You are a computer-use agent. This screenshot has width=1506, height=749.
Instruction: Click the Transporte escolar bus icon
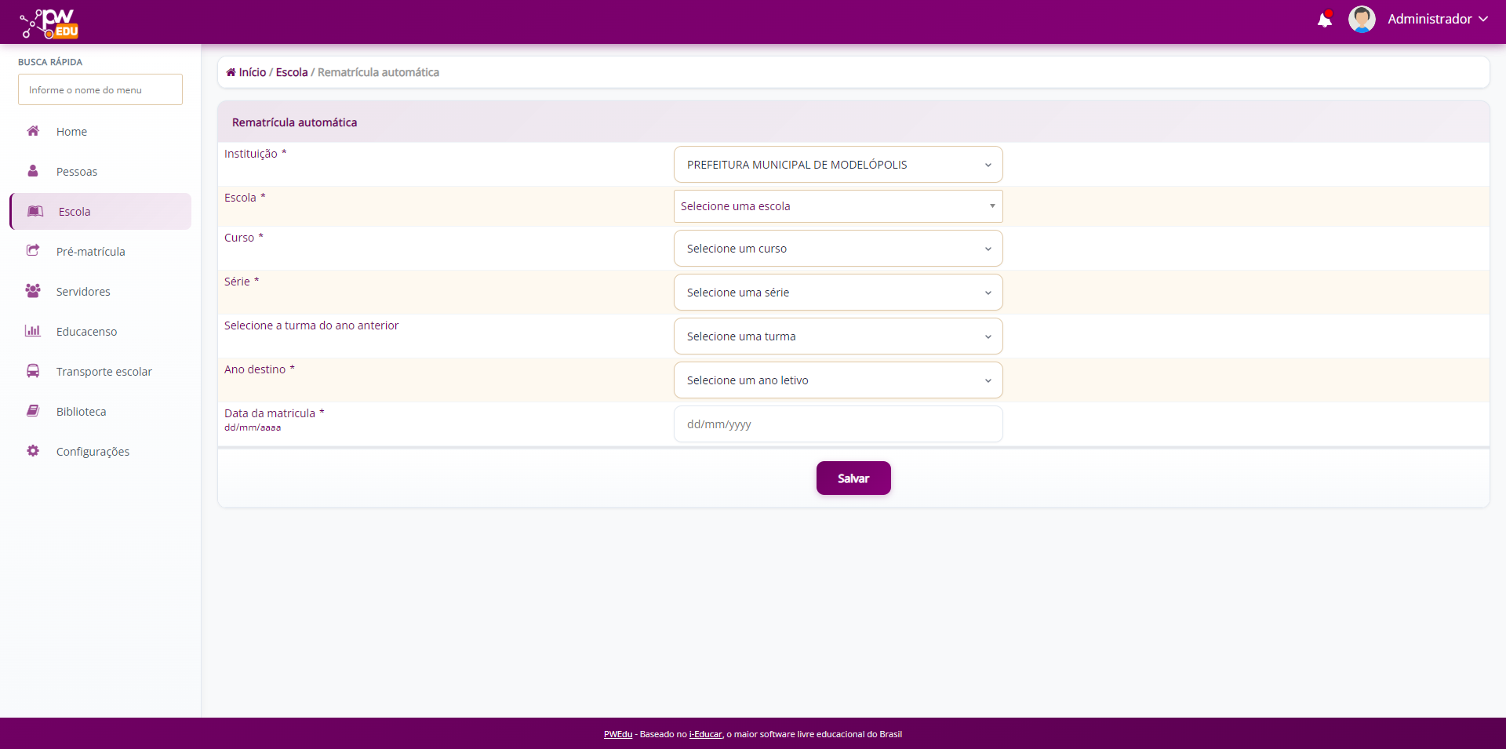33,371
